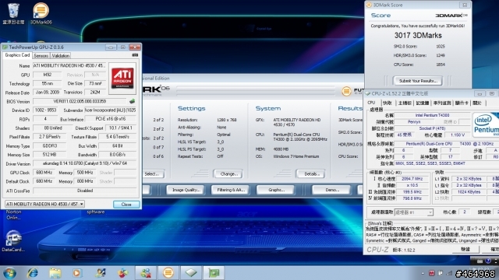Select the DataCard desktop shortcut

pyautogui.click(x=13, y=240)
